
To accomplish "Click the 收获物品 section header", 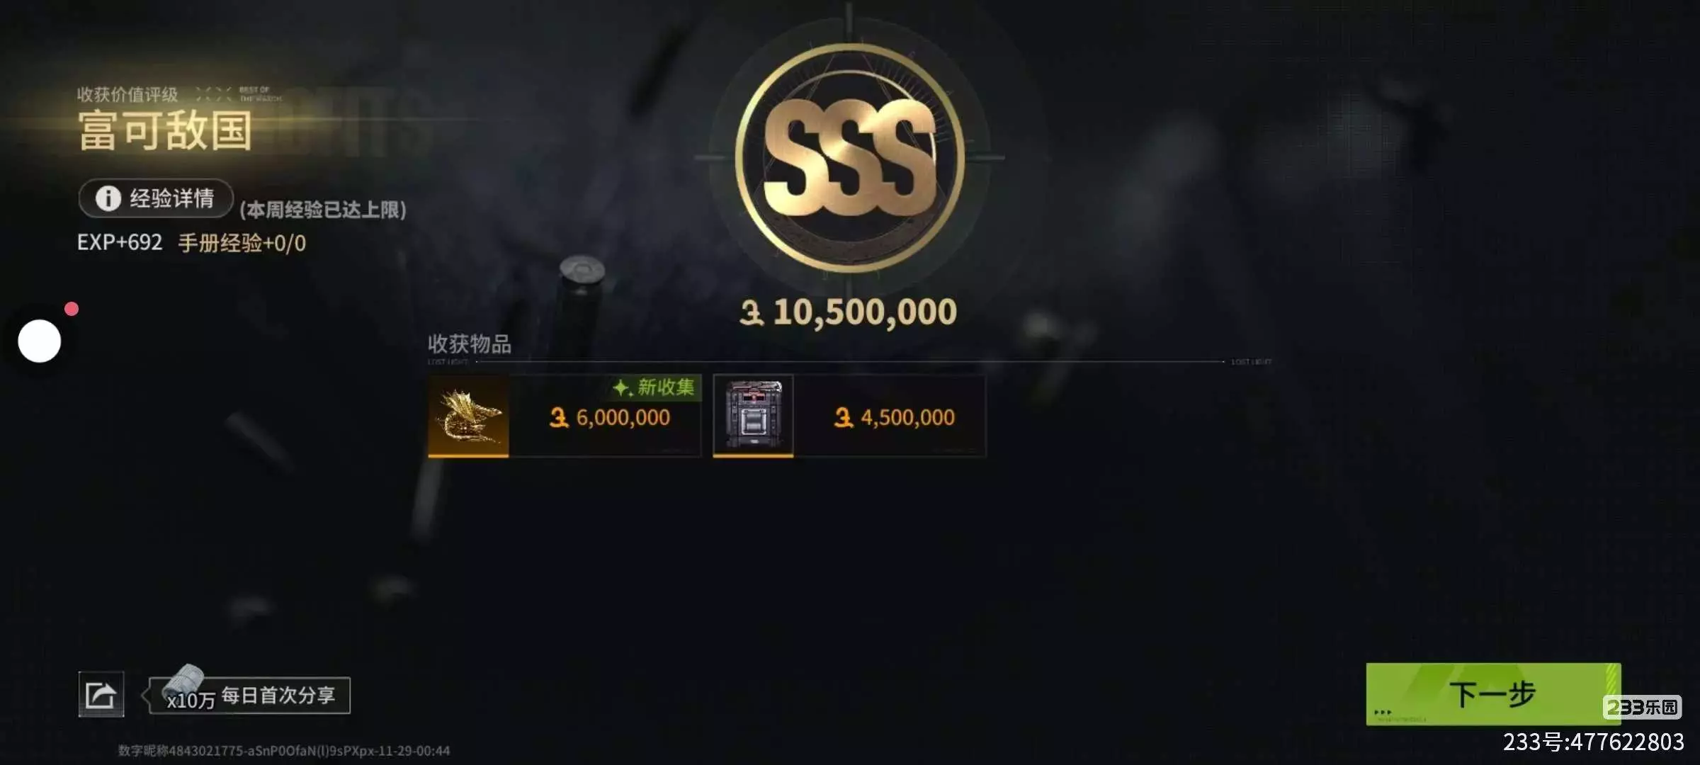I will (469, 344).
